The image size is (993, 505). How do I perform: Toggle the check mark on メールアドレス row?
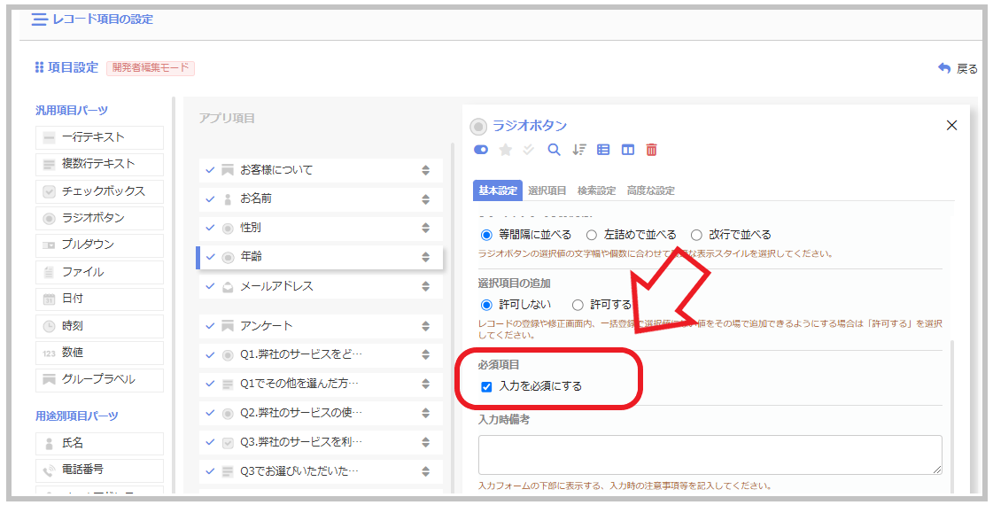pos(210,286)
